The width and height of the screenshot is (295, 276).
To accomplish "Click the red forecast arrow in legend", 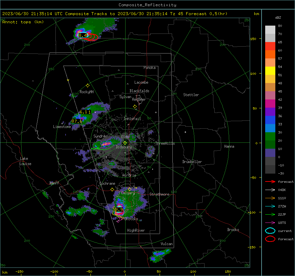I will [x=270, y=181].
